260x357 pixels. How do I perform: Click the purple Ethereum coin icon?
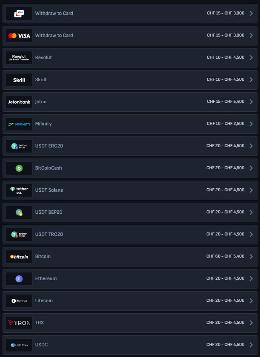click(19, 279)
